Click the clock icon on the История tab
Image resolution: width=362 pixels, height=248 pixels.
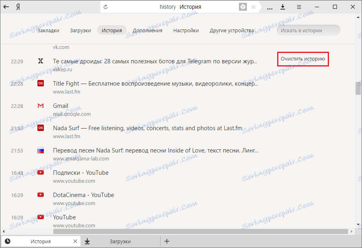click(x=8, y=241)
